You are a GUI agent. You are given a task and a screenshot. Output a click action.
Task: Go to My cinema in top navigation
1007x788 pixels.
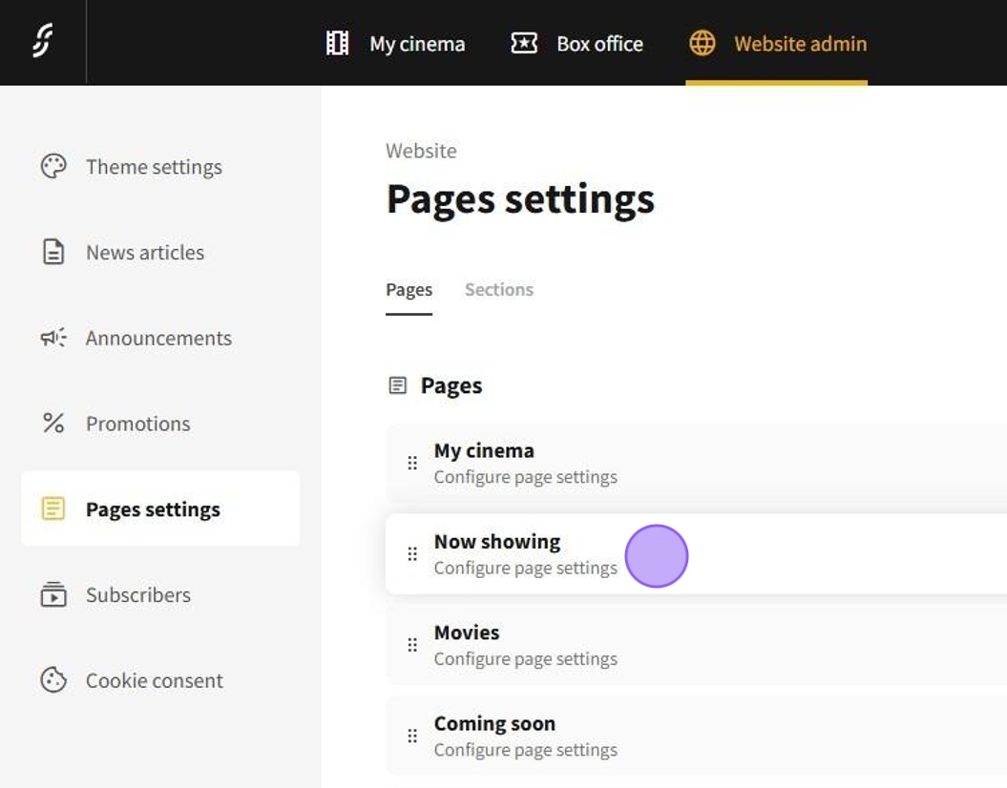click(x=416, y=44)
